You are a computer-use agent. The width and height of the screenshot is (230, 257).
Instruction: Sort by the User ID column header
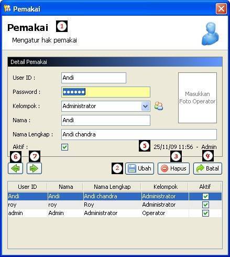[x=27, y=187]
